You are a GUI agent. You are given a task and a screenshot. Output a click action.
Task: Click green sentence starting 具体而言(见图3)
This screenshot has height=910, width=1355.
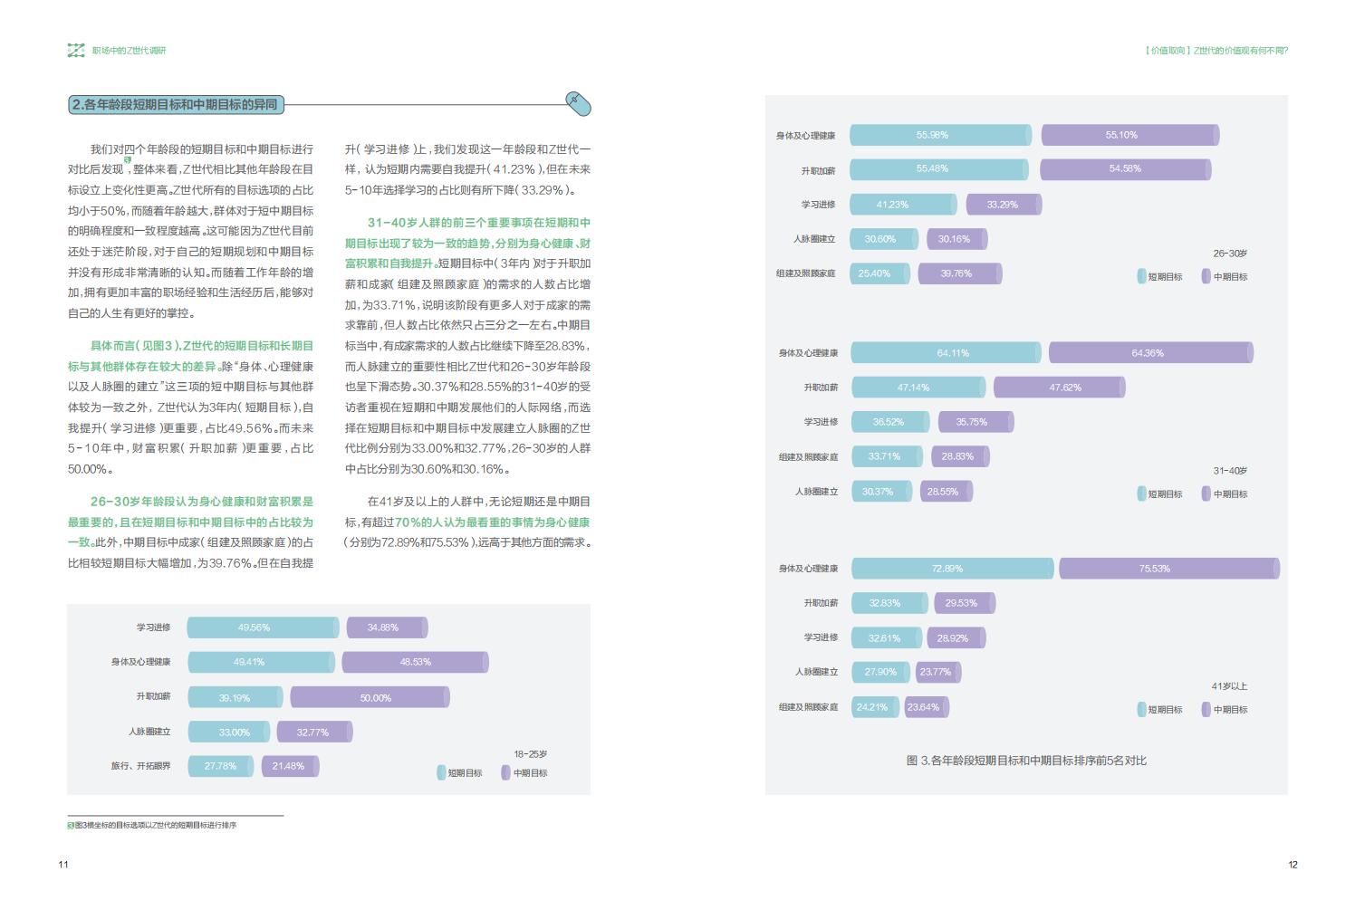pyautogui.click(x=191, y=356)
